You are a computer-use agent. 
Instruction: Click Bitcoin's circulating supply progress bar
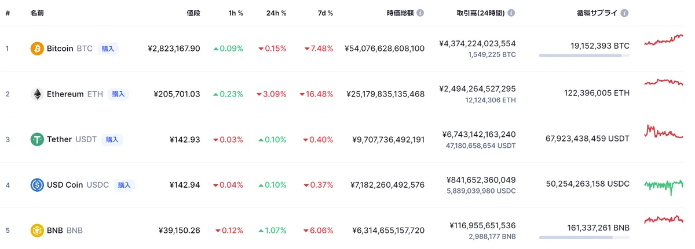coord(584,55)
